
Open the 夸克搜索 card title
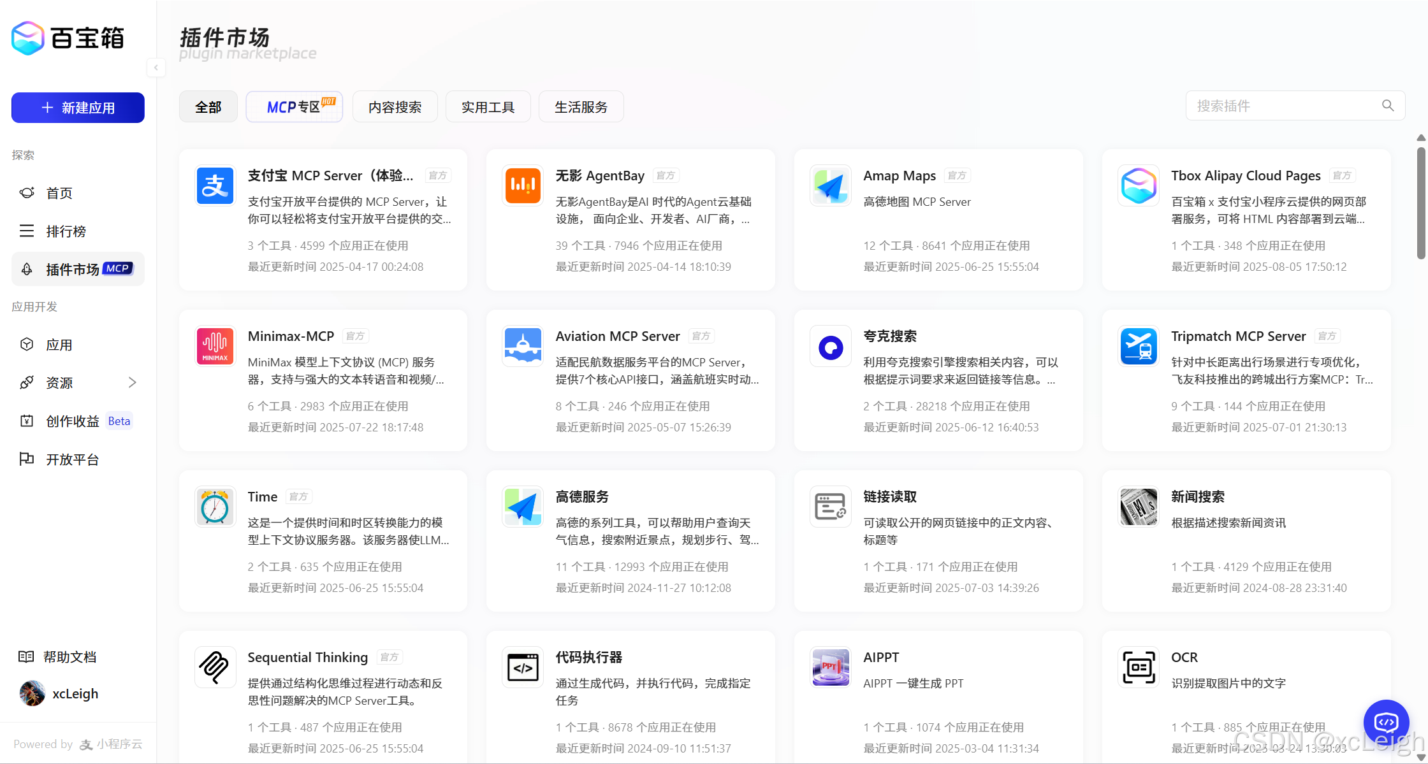890,336
